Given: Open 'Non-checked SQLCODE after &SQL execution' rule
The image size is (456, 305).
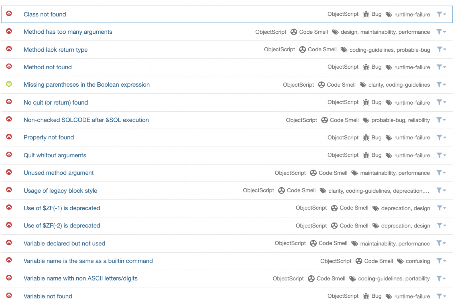Looking at the screenshot, I should (86, 120).
